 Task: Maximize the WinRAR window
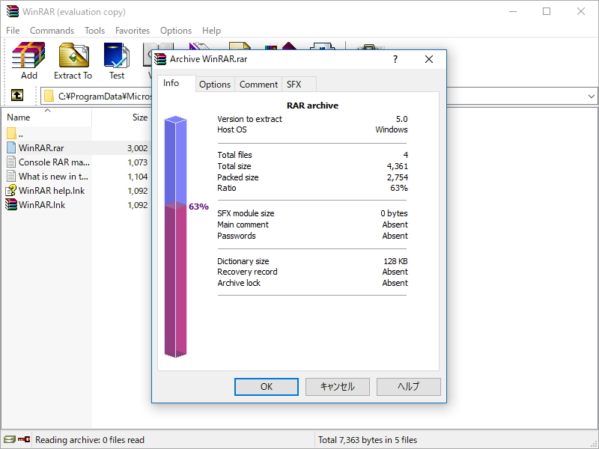click(x=547, y=11)
